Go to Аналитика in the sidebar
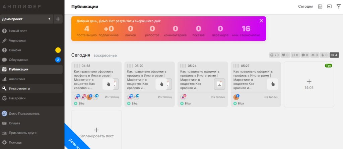 (x=17, y=79)
